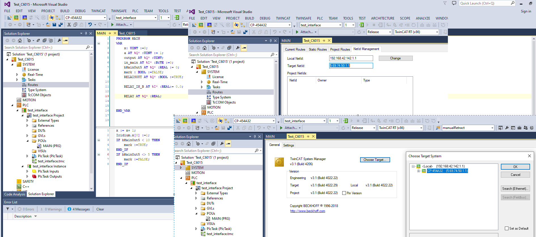The width and height of the screenshot is (536, 237).
Task: Expand Real-Time node in left Solution Explorer
Action: [x=17, y=75]
